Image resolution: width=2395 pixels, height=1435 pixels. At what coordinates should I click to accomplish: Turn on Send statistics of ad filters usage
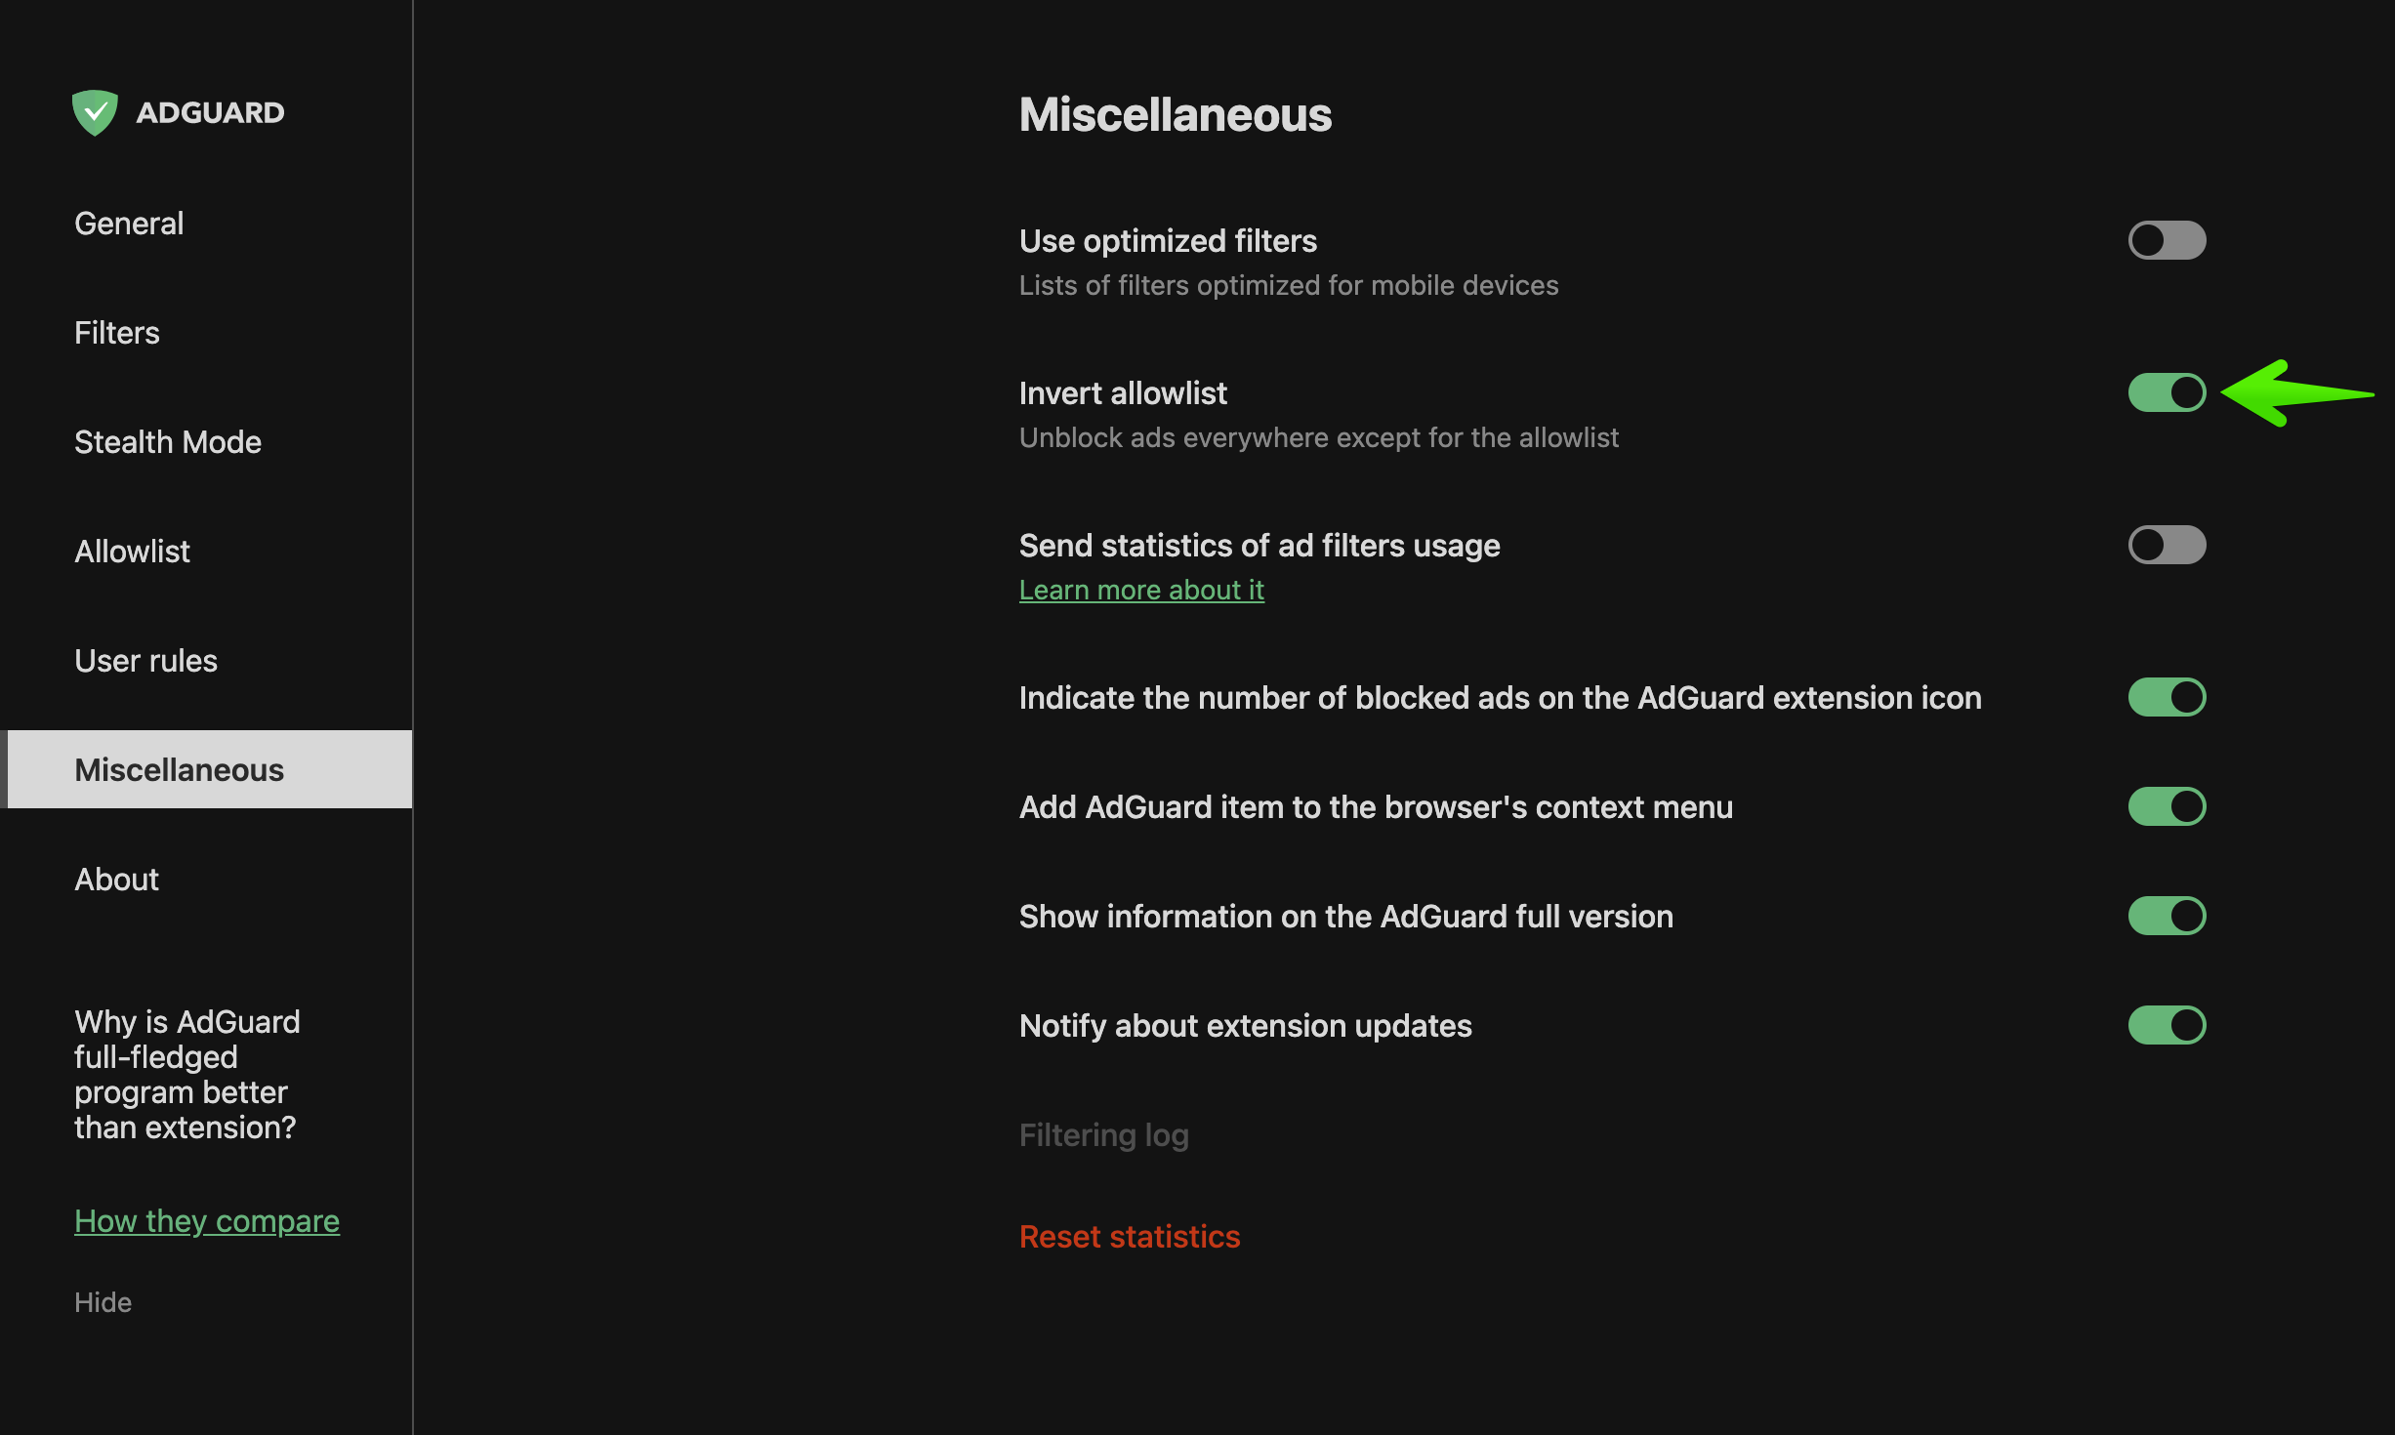point(2167,545)
